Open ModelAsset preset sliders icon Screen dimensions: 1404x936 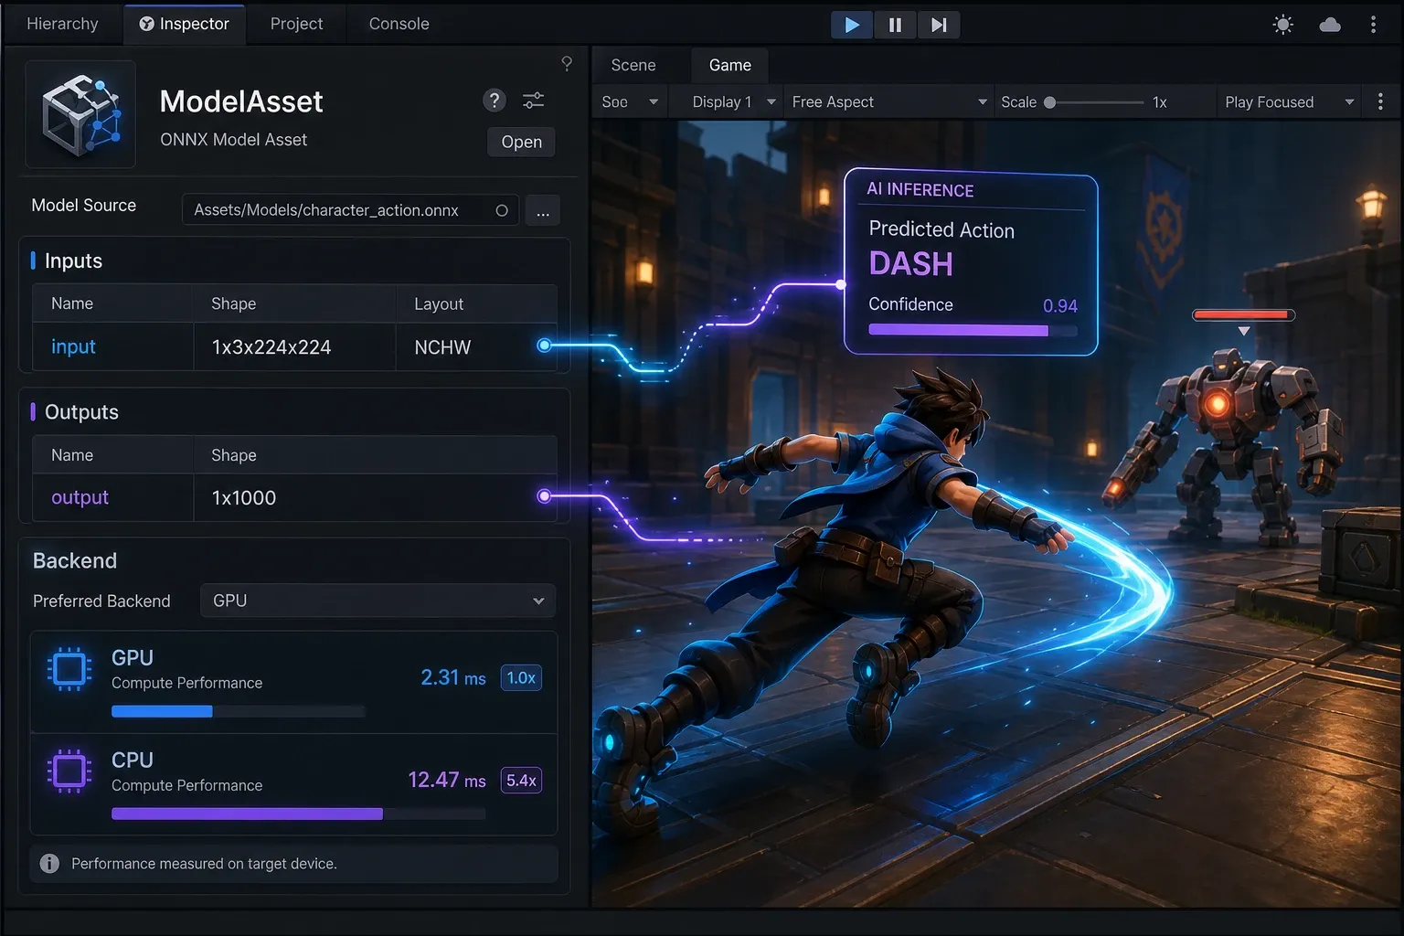534,101
